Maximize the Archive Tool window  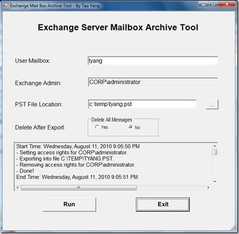(x=213, y=5)
